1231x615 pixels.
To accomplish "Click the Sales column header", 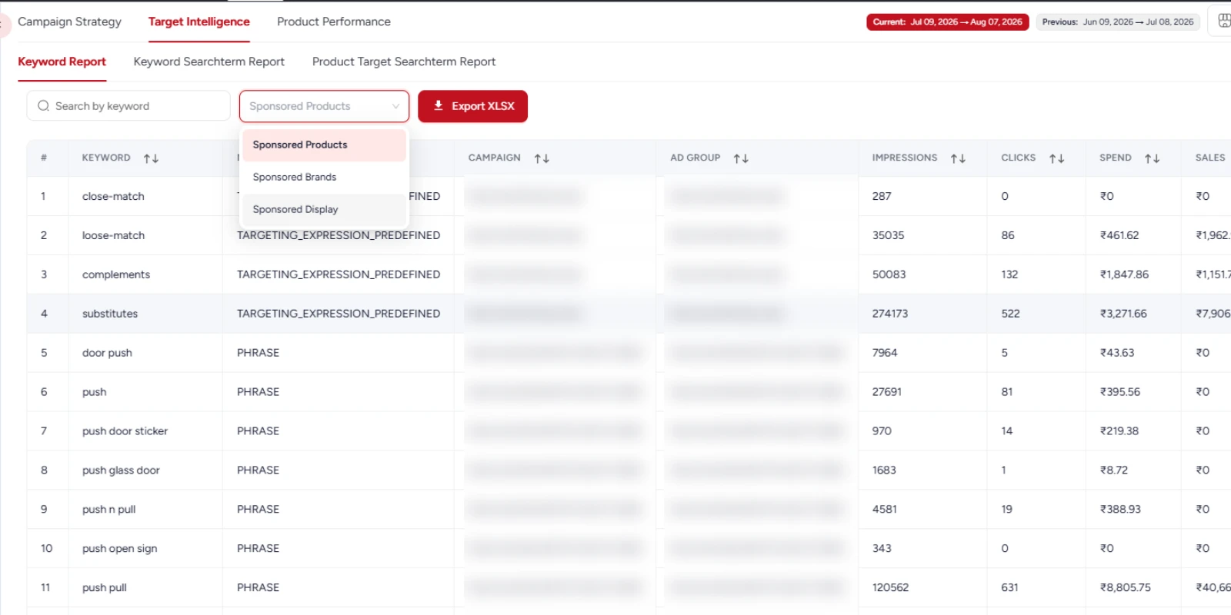I will tap(1209, 158).
